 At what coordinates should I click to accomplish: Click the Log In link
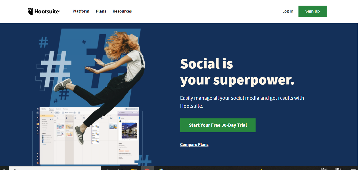pyautogui.click(x=288, y=11)
